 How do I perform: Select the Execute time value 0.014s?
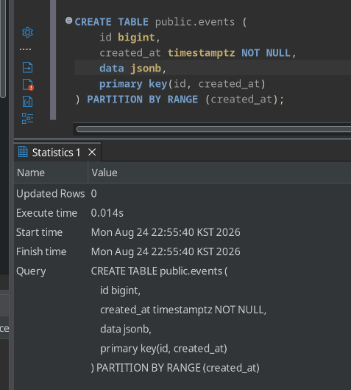pos(107,213)
